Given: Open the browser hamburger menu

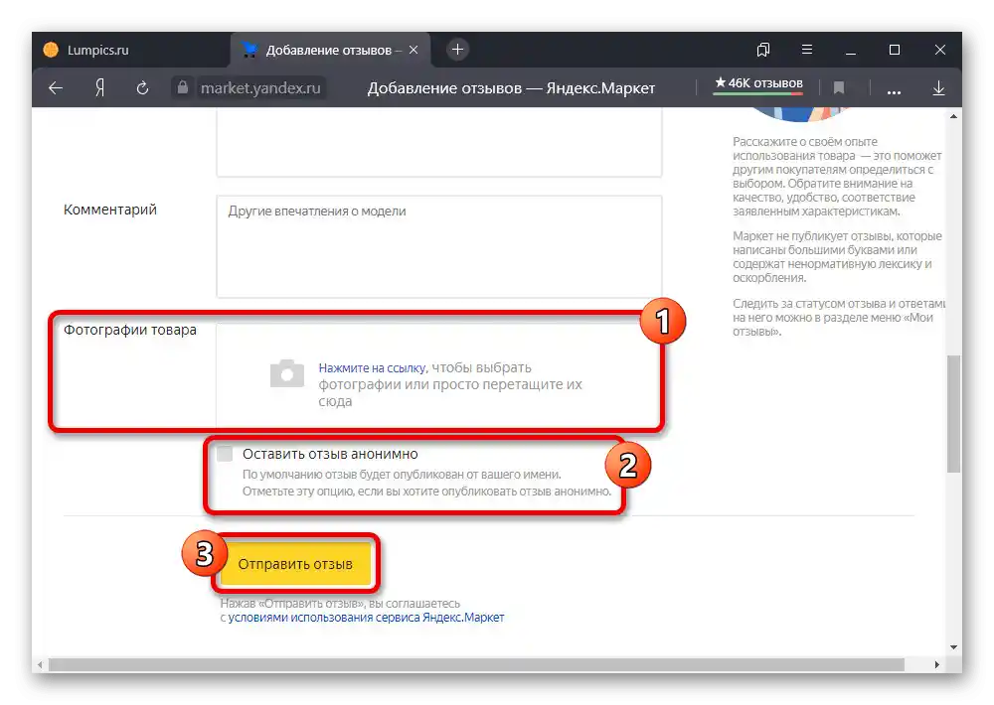Looking at the screenshot, I should point(807,49).
